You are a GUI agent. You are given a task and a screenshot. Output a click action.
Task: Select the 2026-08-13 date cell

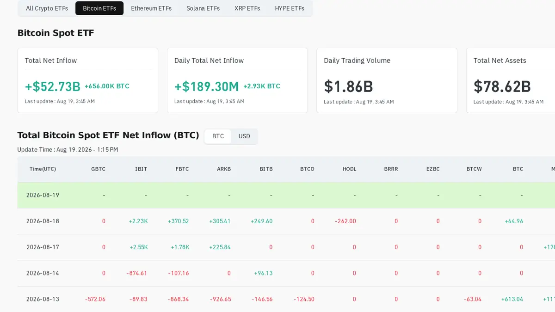pyautogui.click(x=43, y=299)
